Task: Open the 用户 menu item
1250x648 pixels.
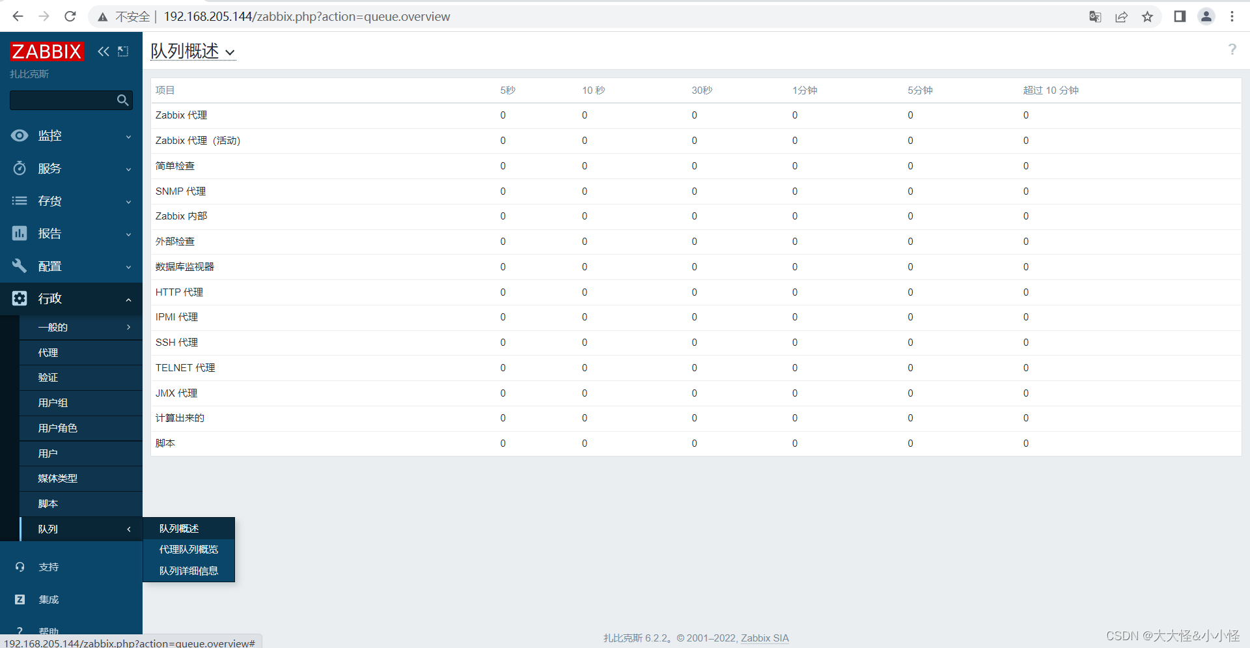Action: (x=81, y=453)
